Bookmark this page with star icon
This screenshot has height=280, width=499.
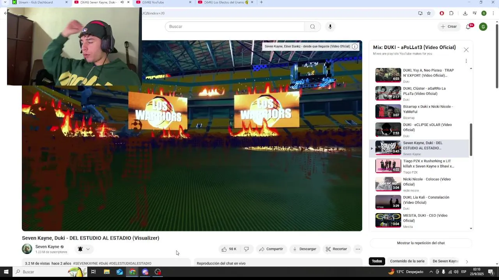[429, 13]
